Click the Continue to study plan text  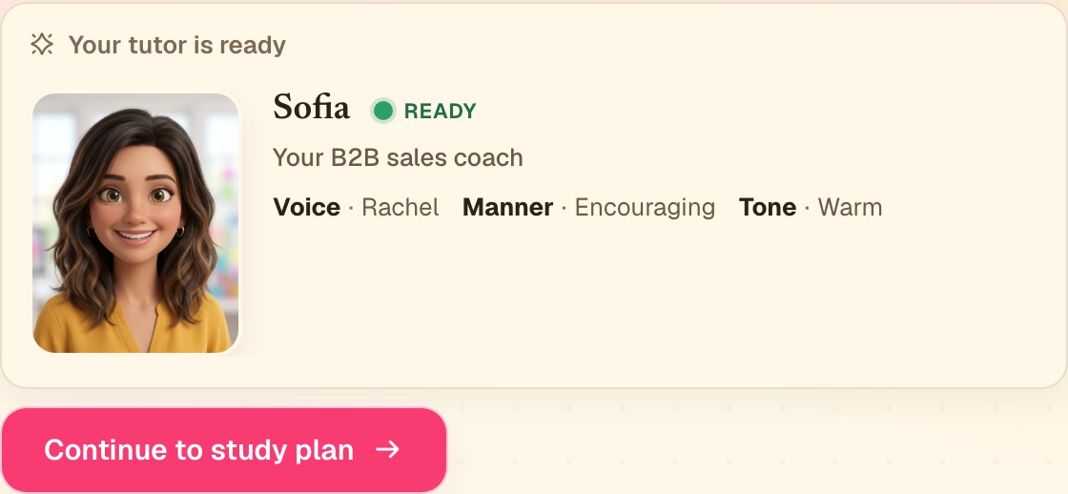199,450
